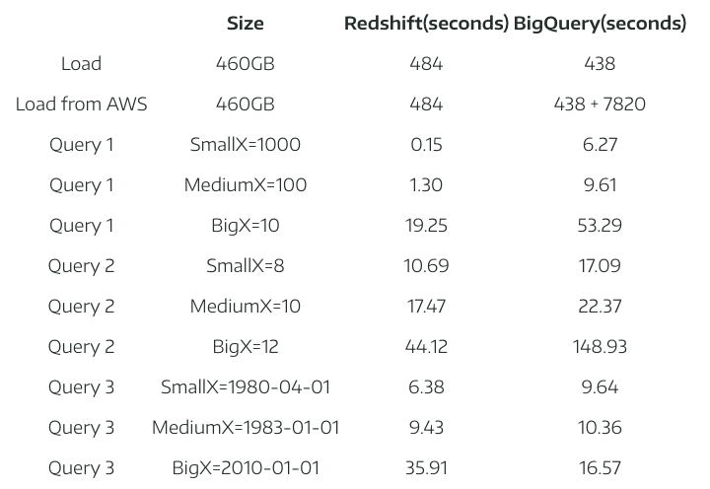
Task: Click the 438 + 7820 BigQuery value
Action: (600, 105)
